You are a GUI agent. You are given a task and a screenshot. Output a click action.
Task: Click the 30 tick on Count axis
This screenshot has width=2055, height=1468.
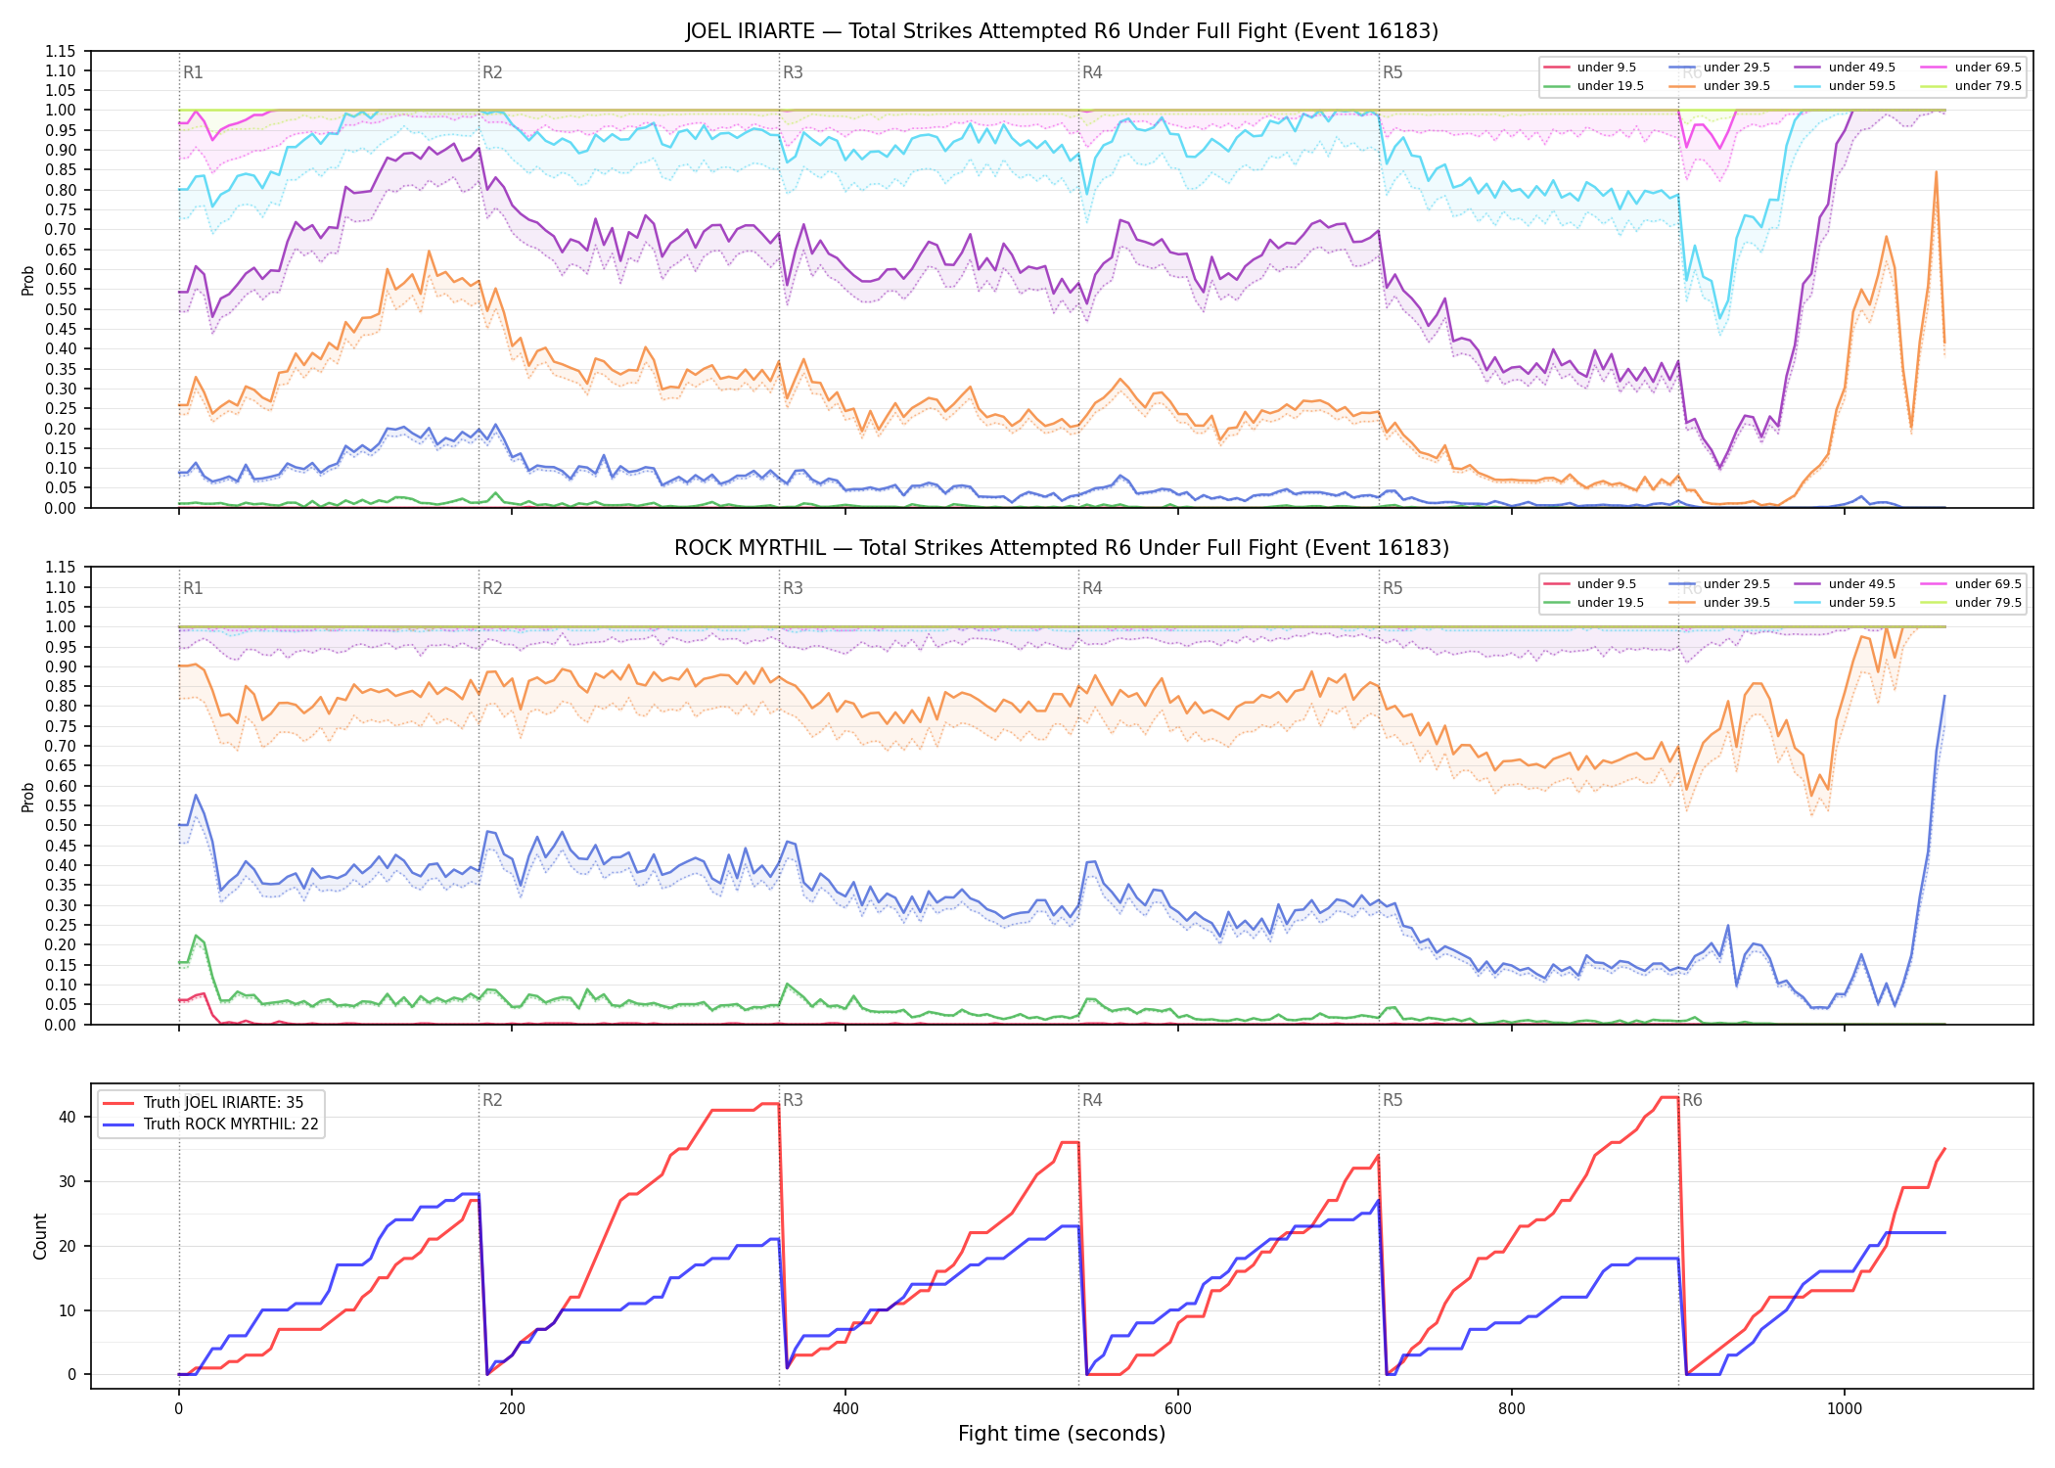68,1181
